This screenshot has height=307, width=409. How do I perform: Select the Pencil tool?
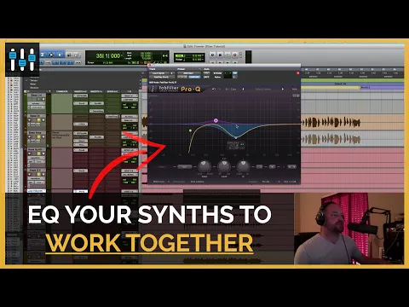pos(77,55)
